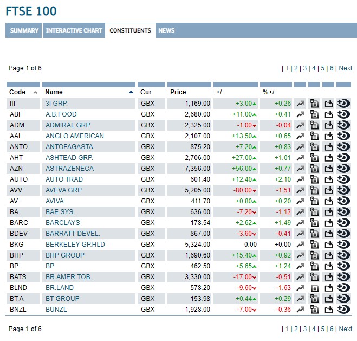
Task: Open the ANGLO AMERICAN company link
Action: 75,136
